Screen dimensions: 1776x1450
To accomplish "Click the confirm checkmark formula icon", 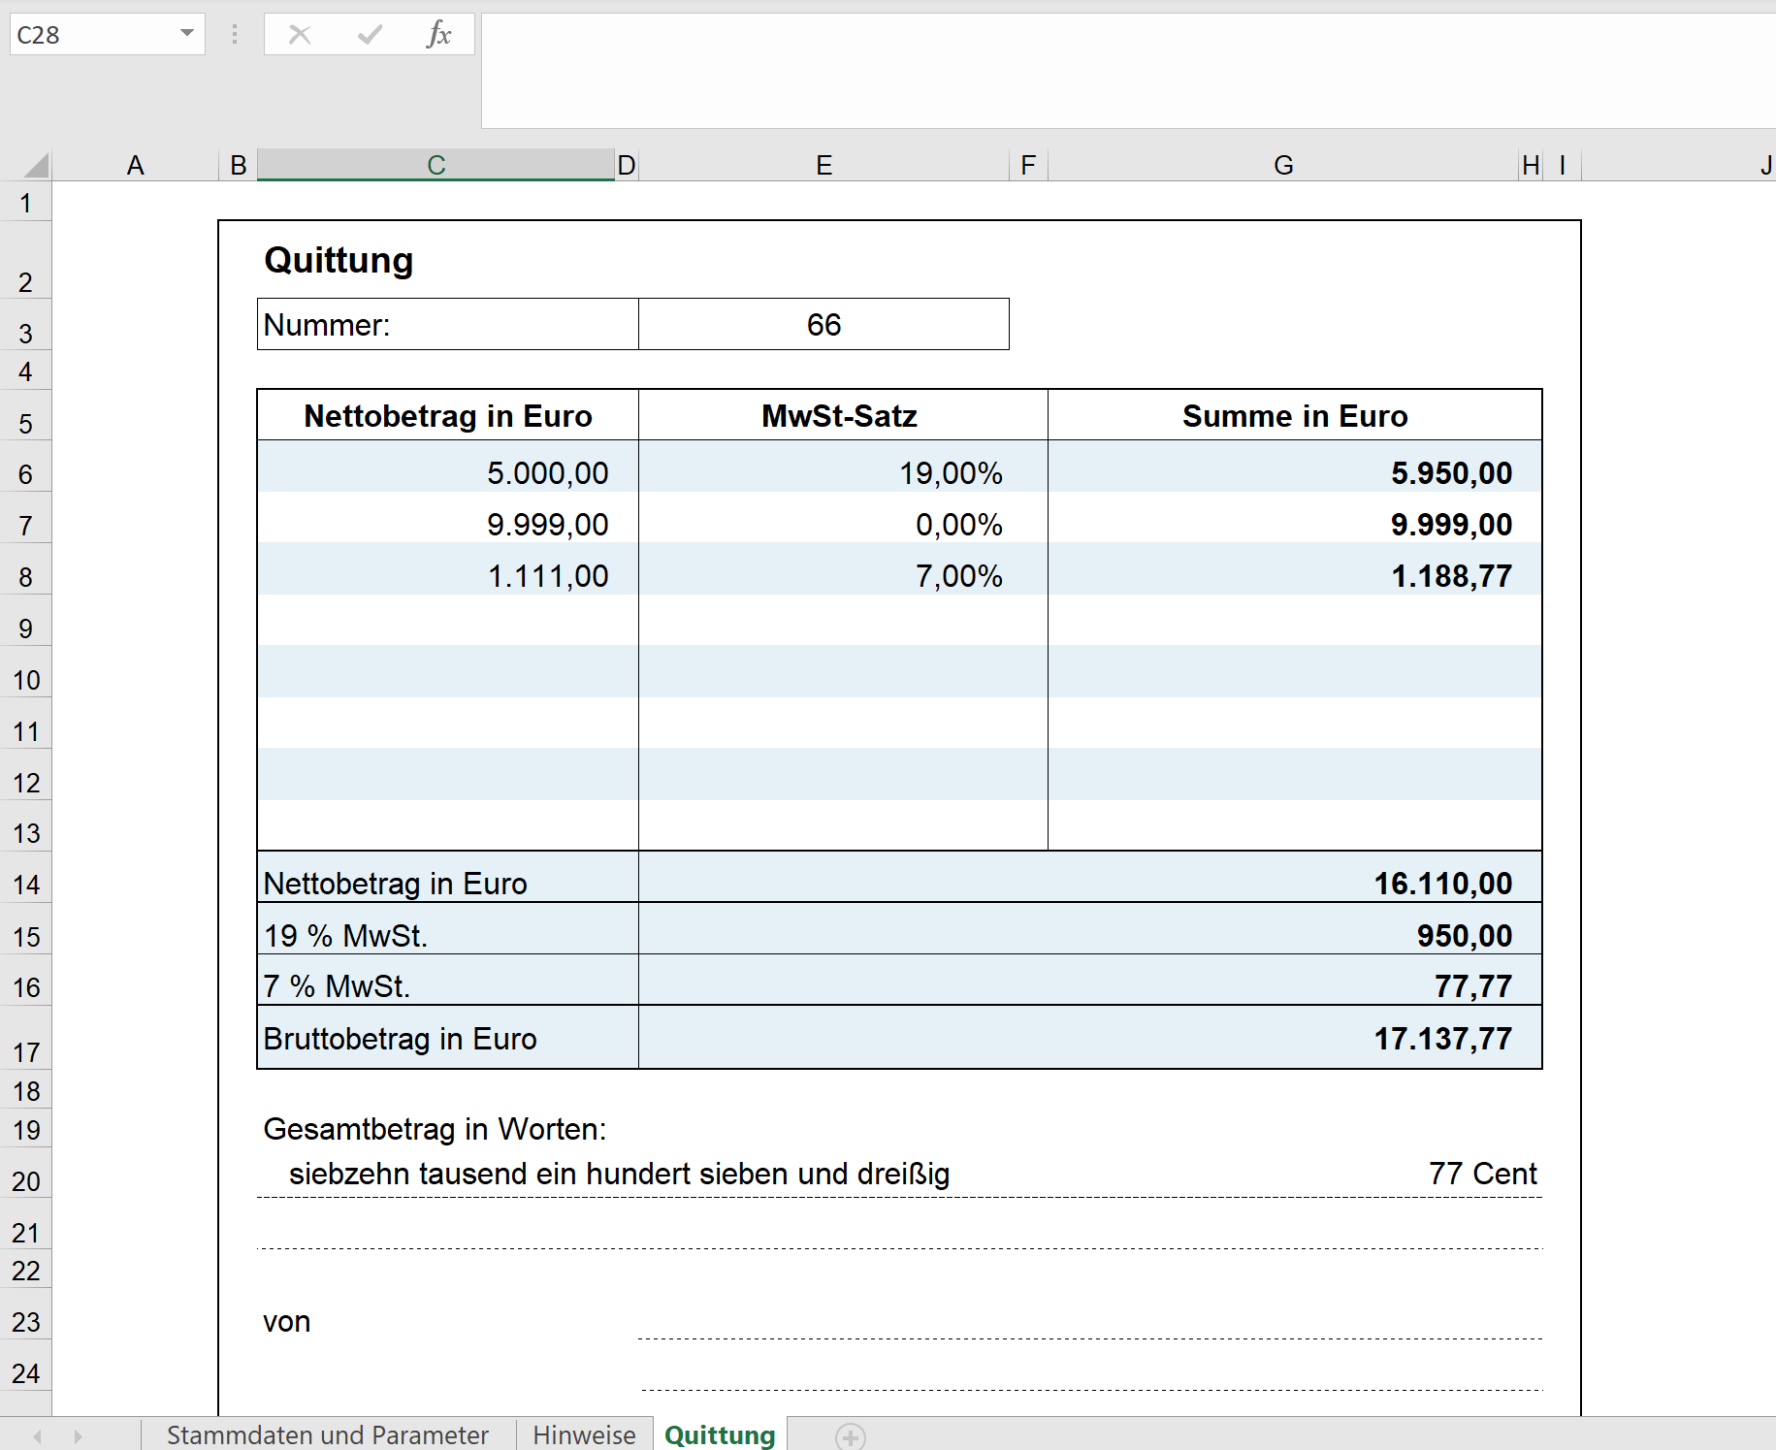I will coord(370,35).
